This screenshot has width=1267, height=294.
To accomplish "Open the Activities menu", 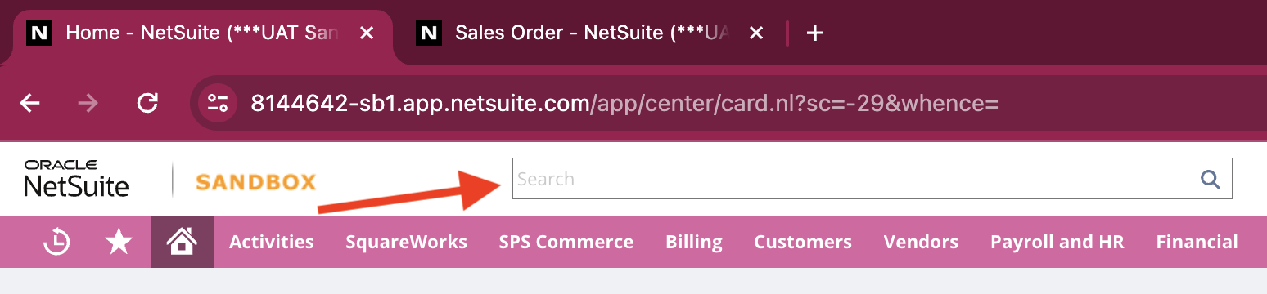I will (272, 242).
